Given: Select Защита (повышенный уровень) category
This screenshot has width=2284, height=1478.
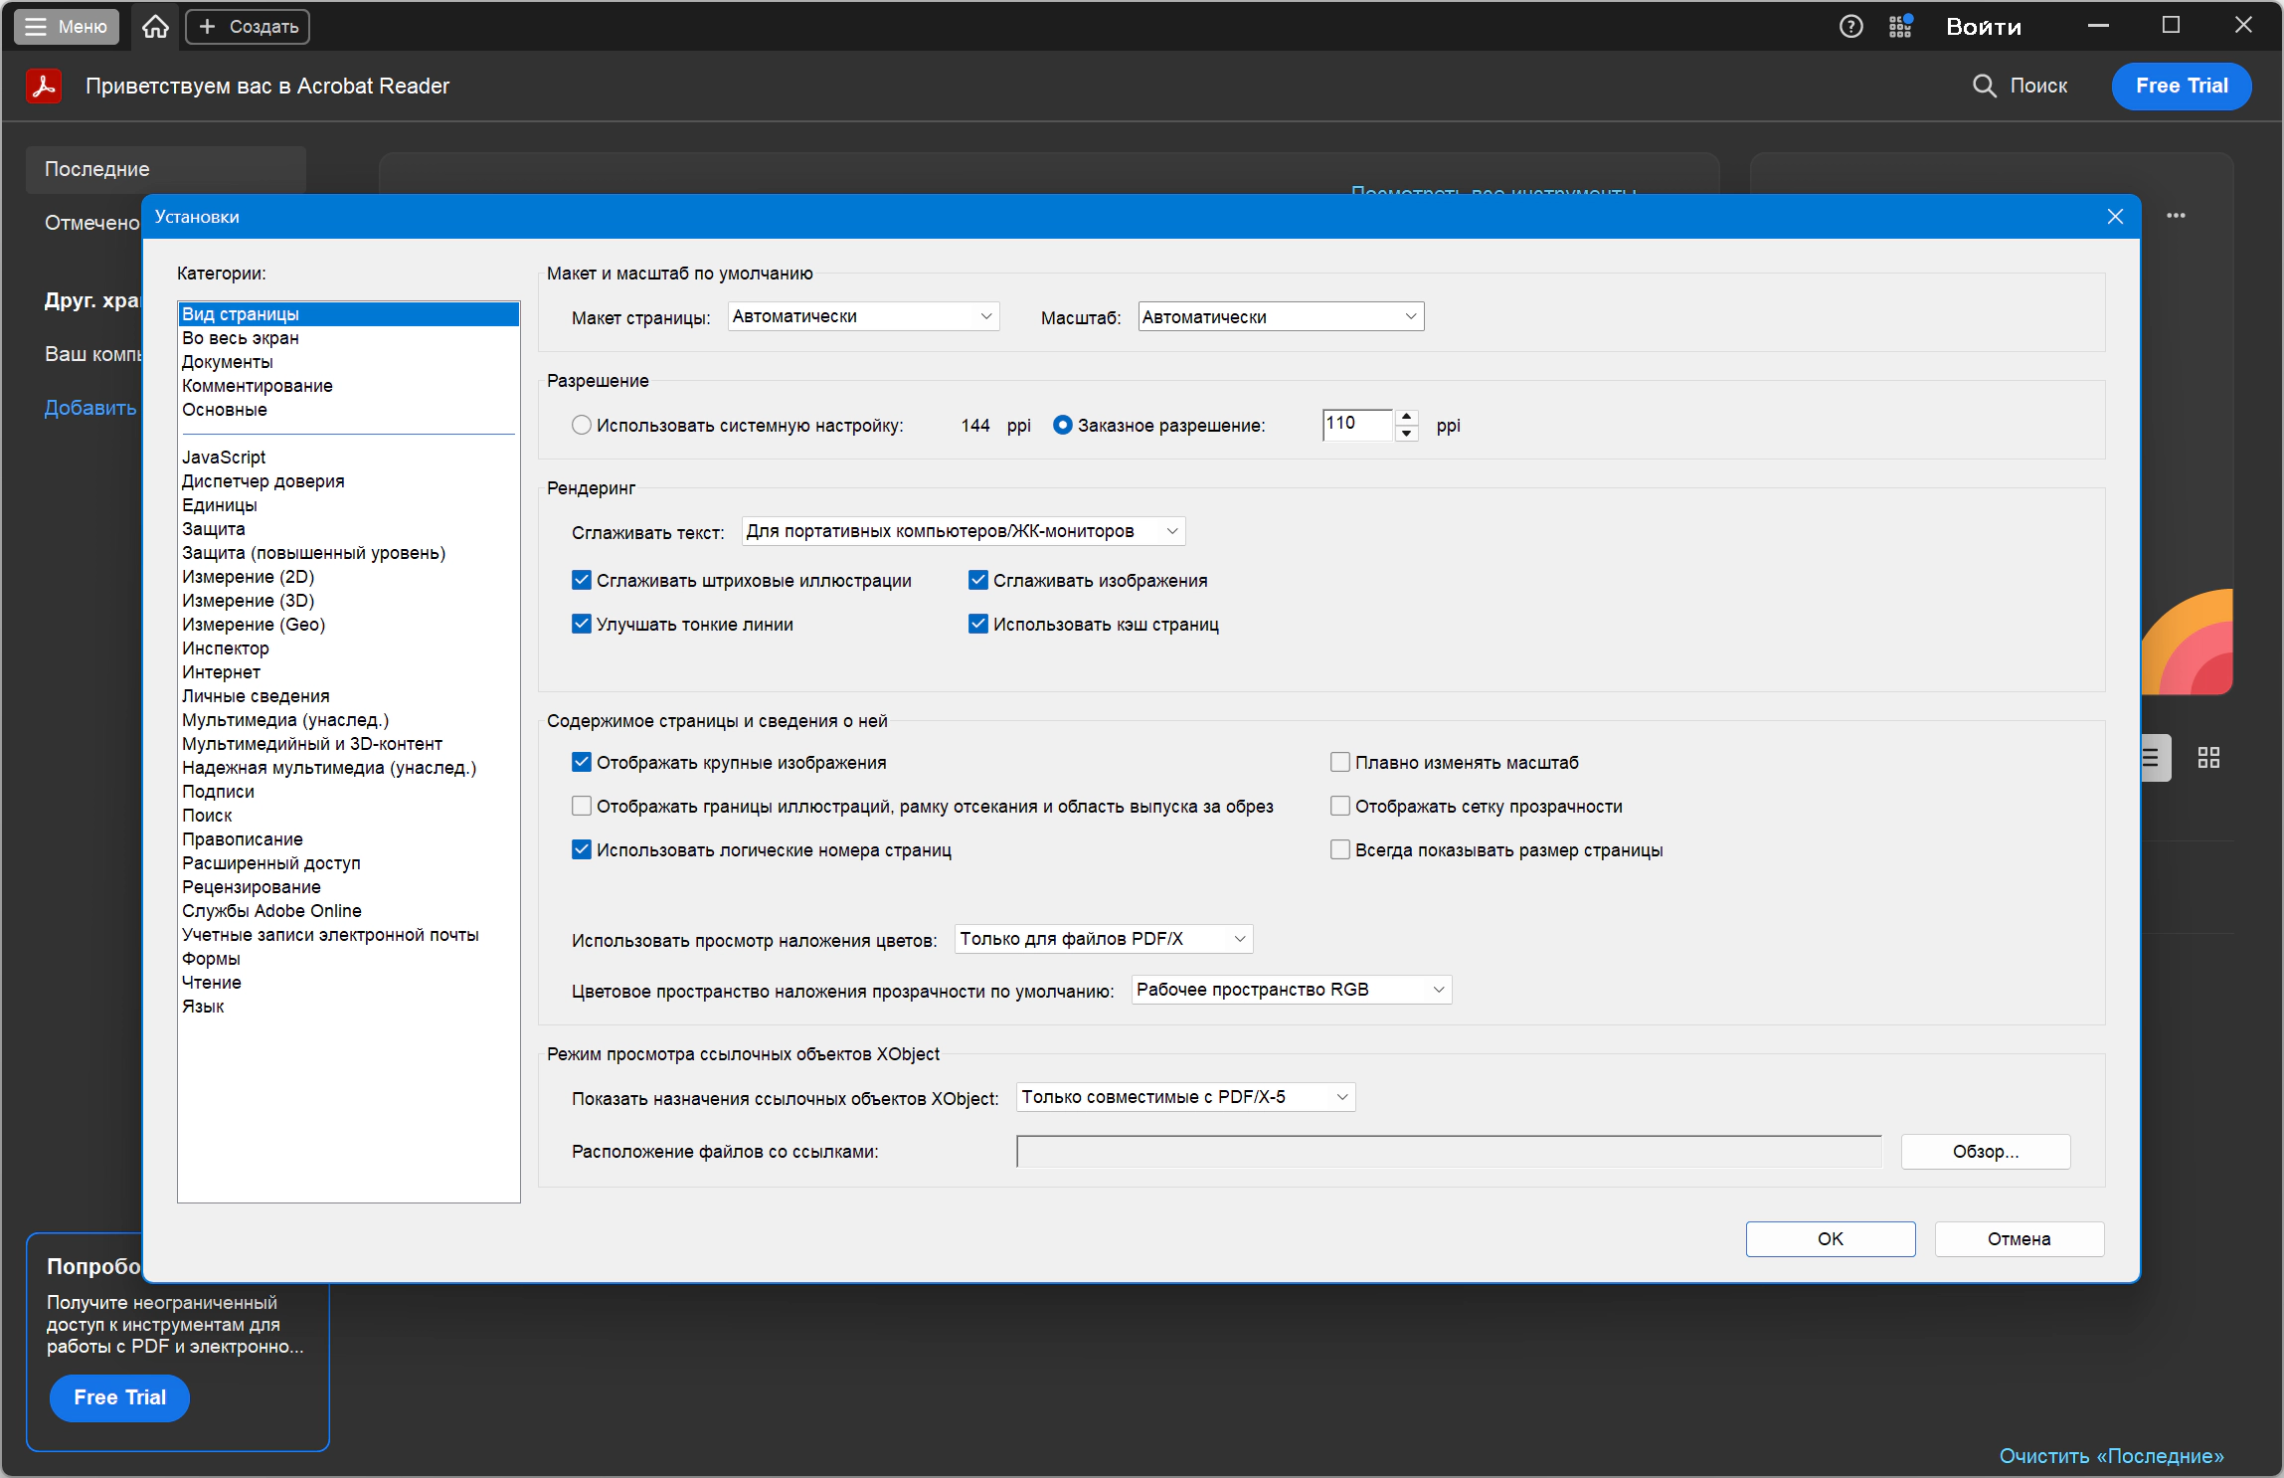Looking at the screenshot, I should pos(348,553).
